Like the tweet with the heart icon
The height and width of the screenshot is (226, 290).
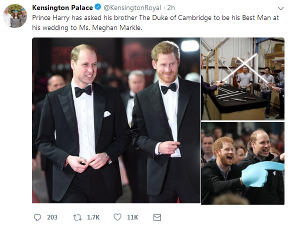tap(117, 217)
